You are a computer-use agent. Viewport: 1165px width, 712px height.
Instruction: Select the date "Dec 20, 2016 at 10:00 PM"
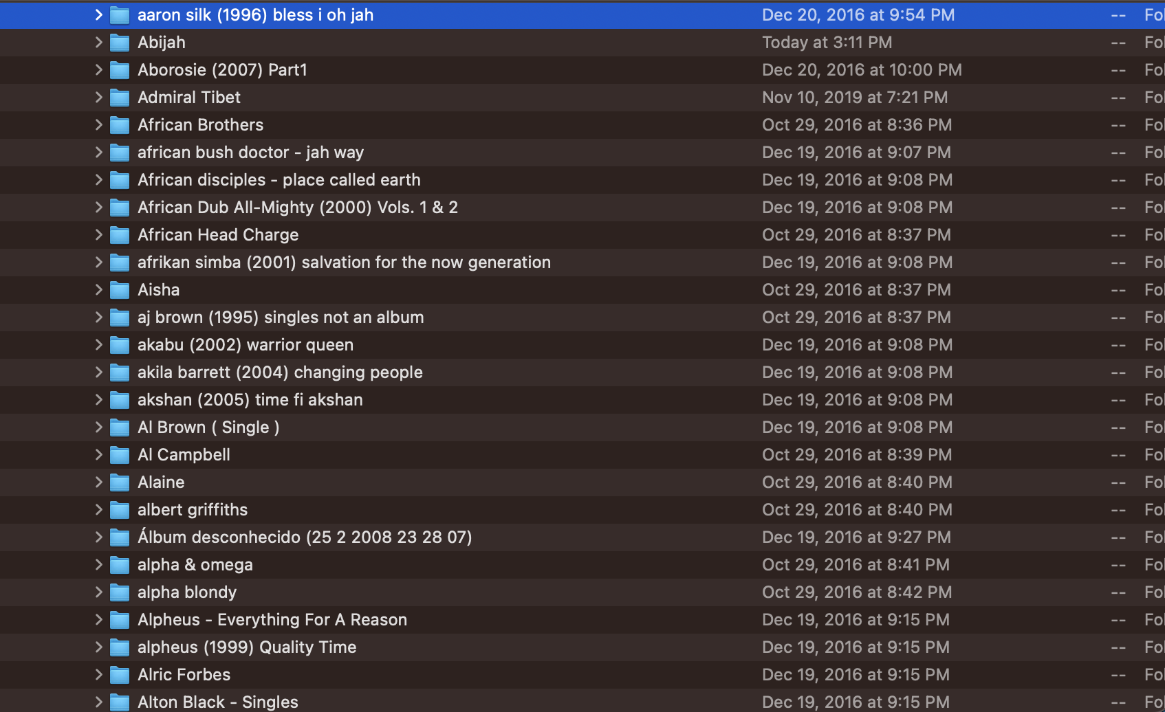(862, 70)
